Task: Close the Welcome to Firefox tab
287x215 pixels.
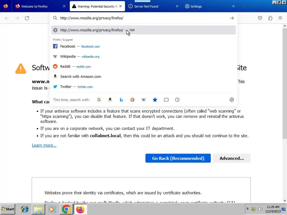Action: point(64,6)
